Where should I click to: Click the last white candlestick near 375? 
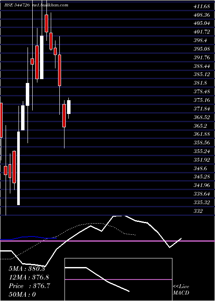pos(69,107)
